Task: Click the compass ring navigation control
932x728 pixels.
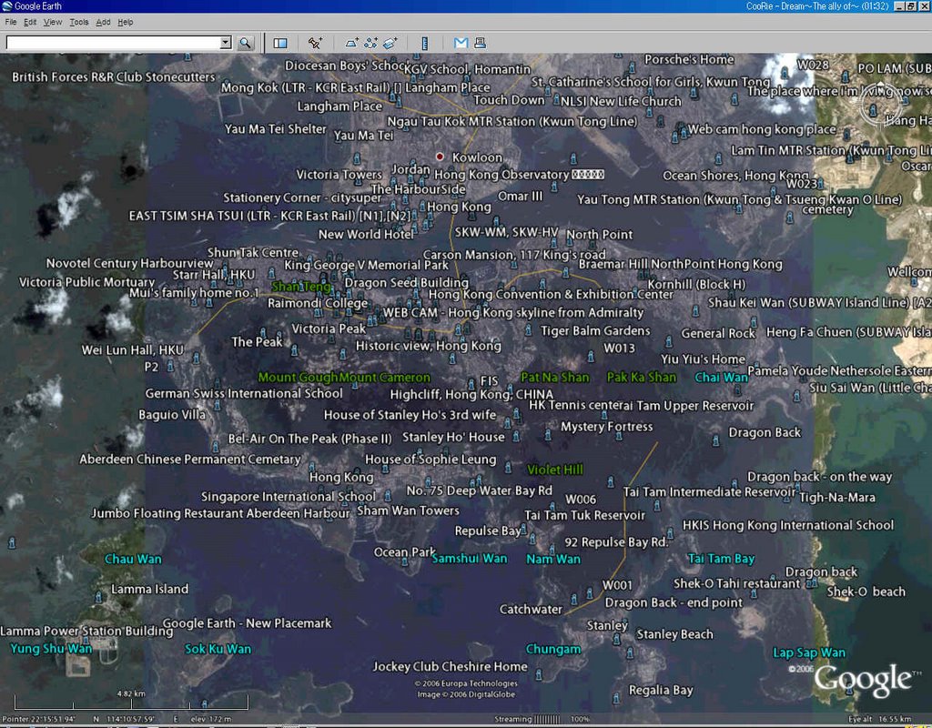Action: coord(881,106)
